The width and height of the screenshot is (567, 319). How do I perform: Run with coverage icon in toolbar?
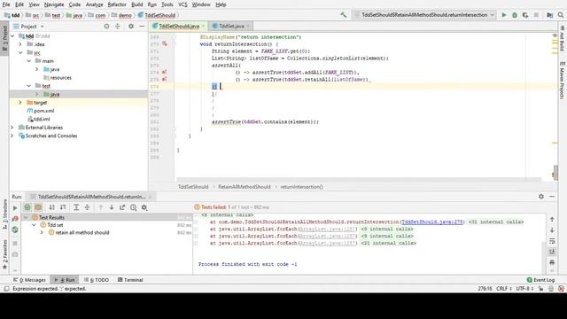tap(525, 15)
